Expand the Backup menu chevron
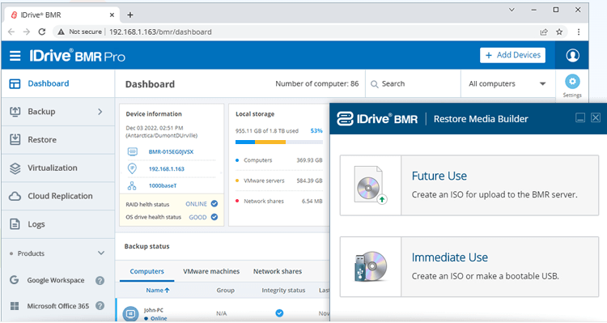The image size is (607, 323). [100, 112]
